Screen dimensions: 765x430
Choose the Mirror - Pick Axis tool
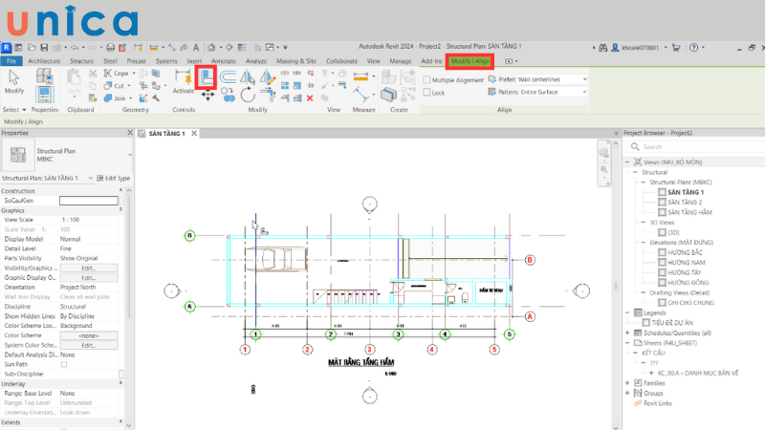coord(248,77)
